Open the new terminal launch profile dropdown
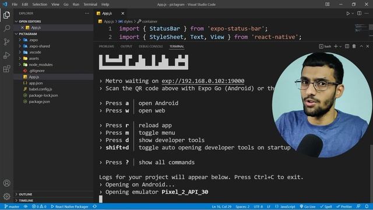This screenshot has height=210, width=373. click(340, 47)
